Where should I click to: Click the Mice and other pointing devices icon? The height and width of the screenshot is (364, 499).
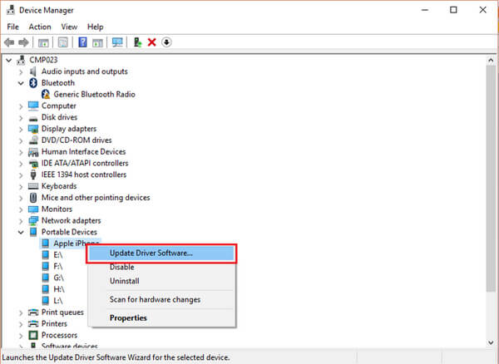tap(33, 198)
